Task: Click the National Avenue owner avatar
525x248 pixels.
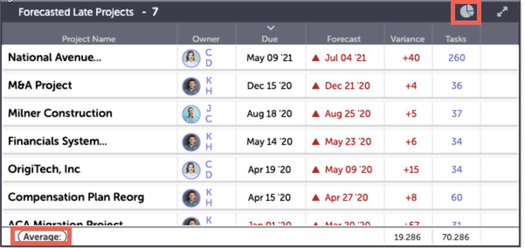Action: (191, 58)
